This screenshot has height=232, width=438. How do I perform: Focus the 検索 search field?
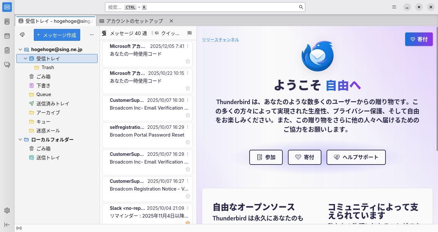click(205, 7)
